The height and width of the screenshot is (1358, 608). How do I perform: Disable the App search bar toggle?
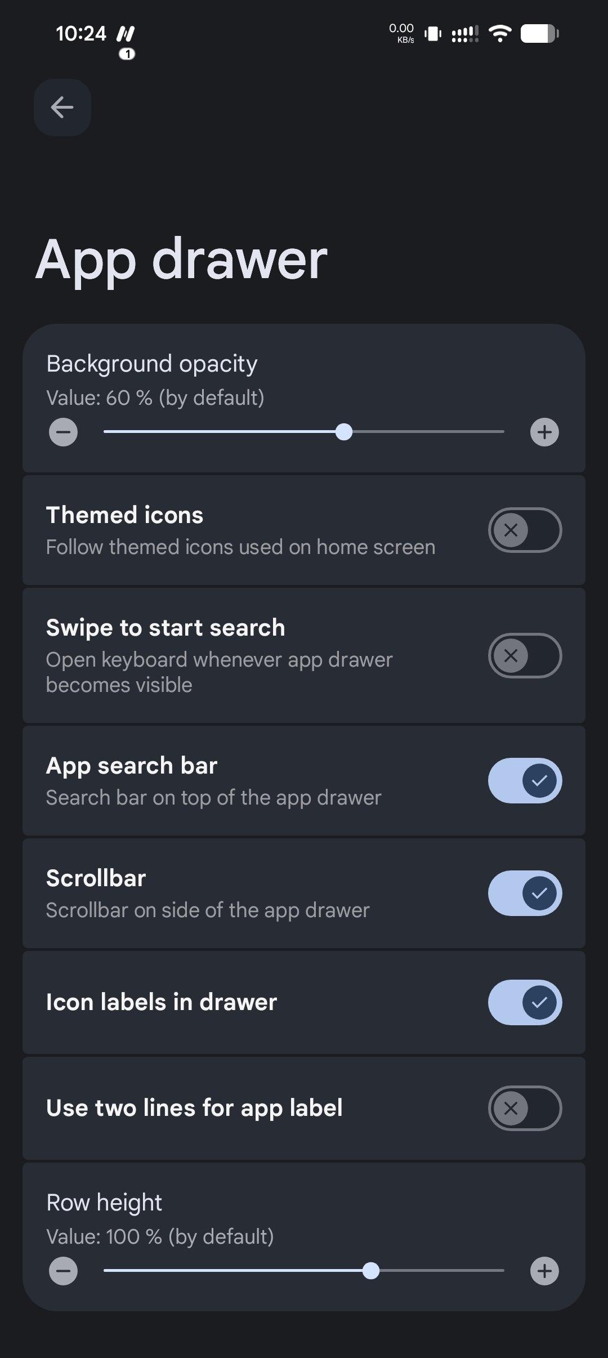tap(525, 780)
